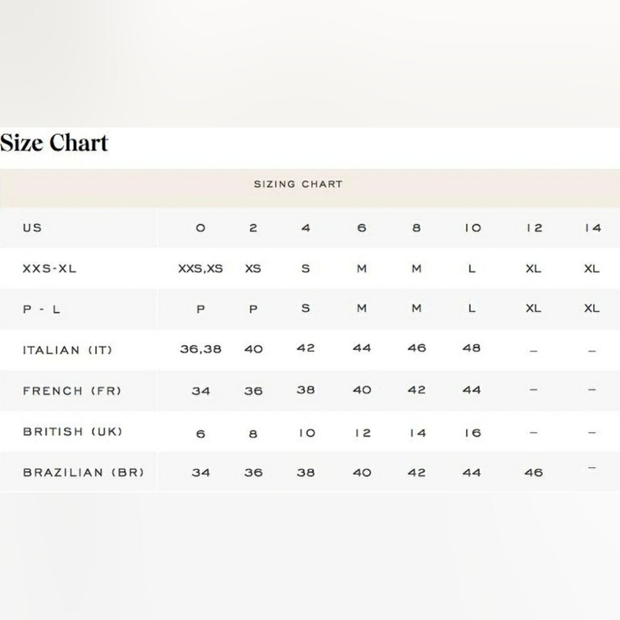Select the SIZING CHART table title
The width and height of the screenshot is (620, 620).
pos(298,184)
